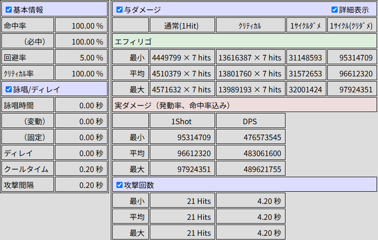Viewport: 378px width, 240px height.
Task: Toggle the 与ダメージ section checkbox
Action: point(119,10)
